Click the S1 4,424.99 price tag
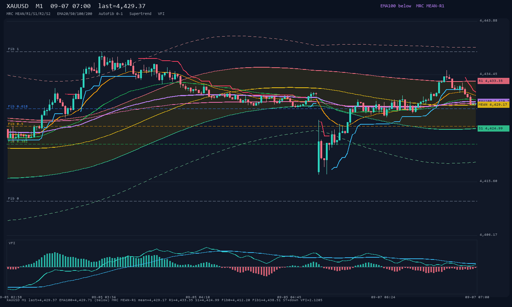Screen dimensions: 512x307 (x=493, y=128)
